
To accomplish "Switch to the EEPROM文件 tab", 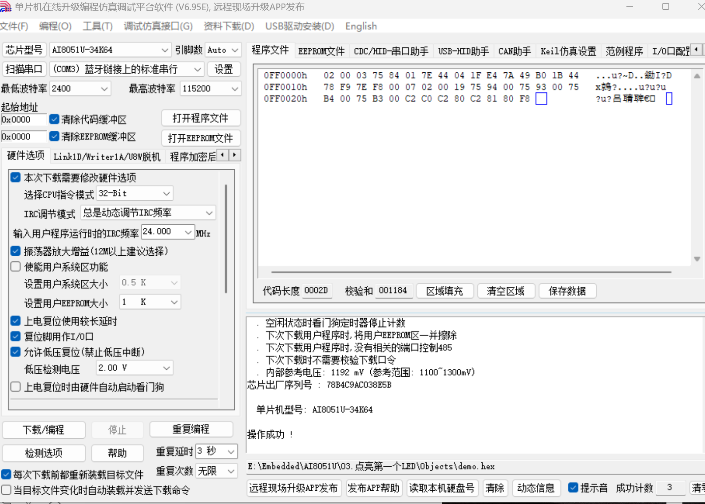I will [x=321, y=51].
